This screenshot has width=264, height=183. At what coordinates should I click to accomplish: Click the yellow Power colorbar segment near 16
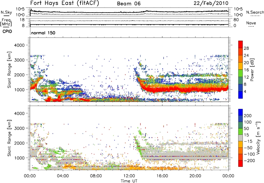tap(241, 66)
